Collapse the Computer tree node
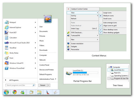Screen dimensions: 134x98 pyautogui.click(x=109, y=67)
